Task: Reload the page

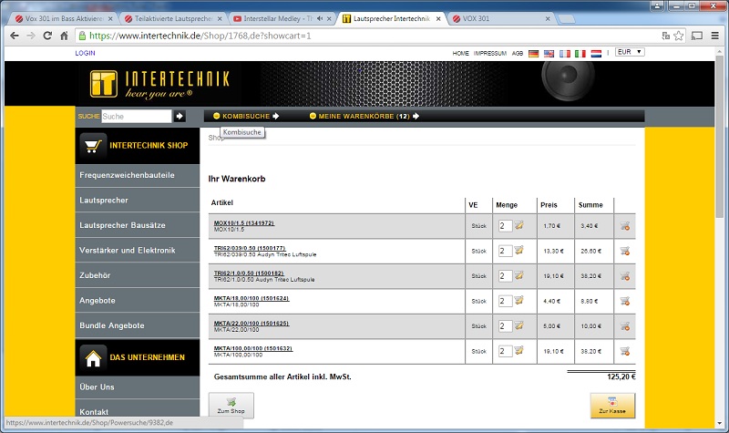Action: [47, 36]
